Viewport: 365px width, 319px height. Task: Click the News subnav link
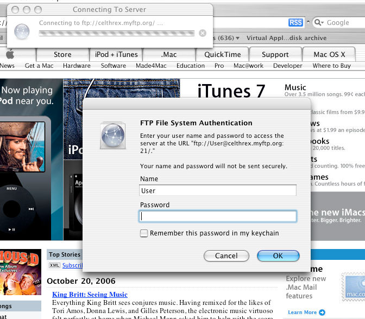pos(7,66)
